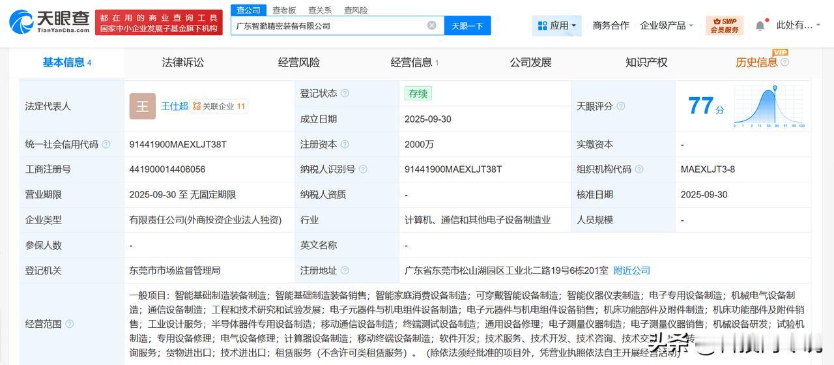Click the 有限责任公司(外商投资企业法人独资) company type
834x365 pixels.
click(205, 220)
